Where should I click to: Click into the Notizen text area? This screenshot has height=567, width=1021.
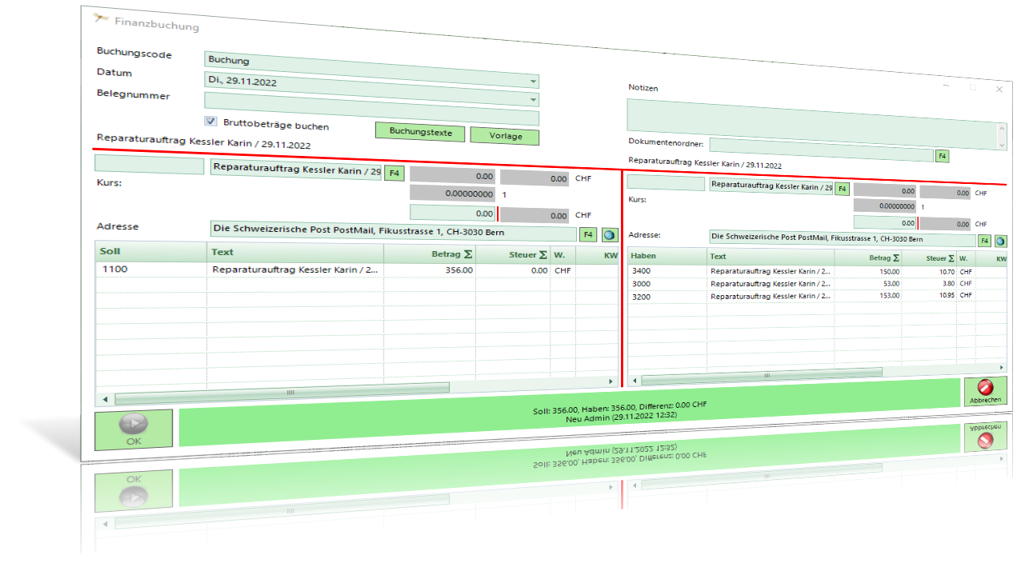click(x=812, y=125)
